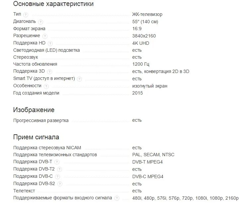This screenshot has height=203, width=242.
Task: Click the help icon next to Тип
Action: click(26, 15)
